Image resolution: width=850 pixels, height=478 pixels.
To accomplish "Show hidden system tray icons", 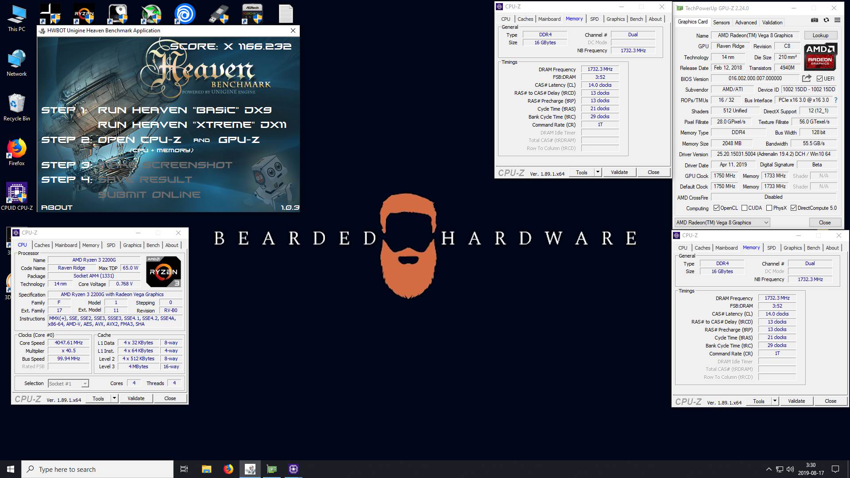I will (x=769, y=469).
